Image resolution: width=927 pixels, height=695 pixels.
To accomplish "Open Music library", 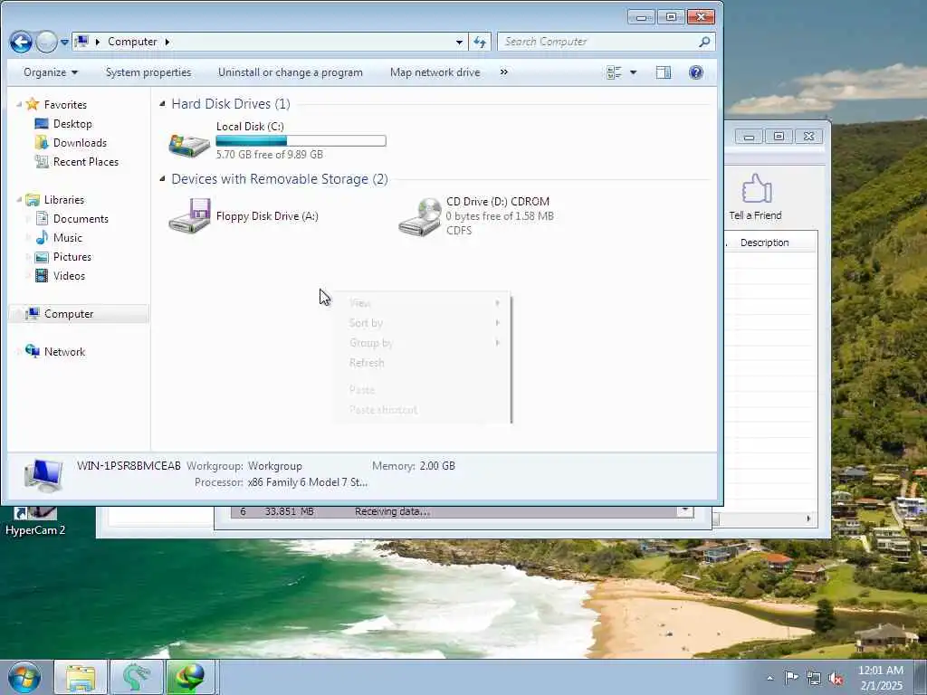I will click(67, 238).
